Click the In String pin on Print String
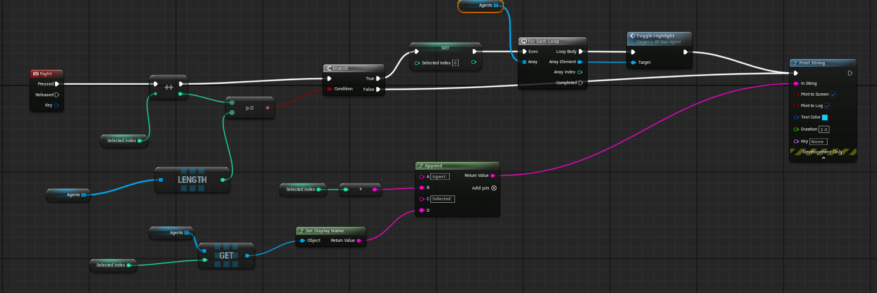877x293 pixels. click(x=796, y=84)
